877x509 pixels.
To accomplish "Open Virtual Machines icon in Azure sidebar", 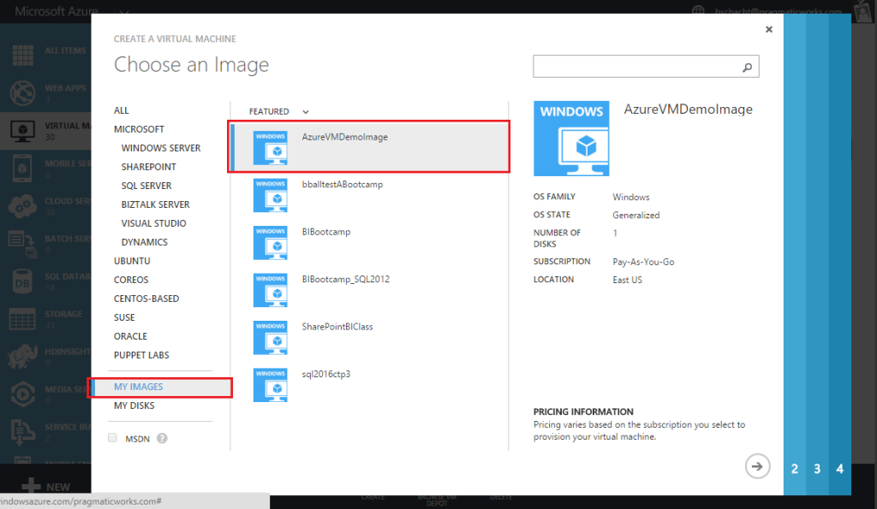I will point(23,131).
